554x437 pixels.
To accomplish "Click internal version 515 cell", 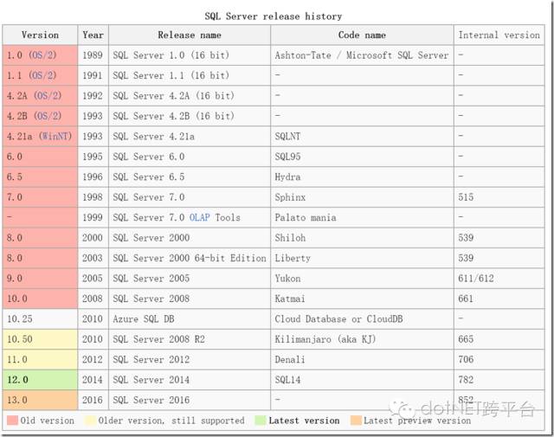I will [x=499, y=197].
